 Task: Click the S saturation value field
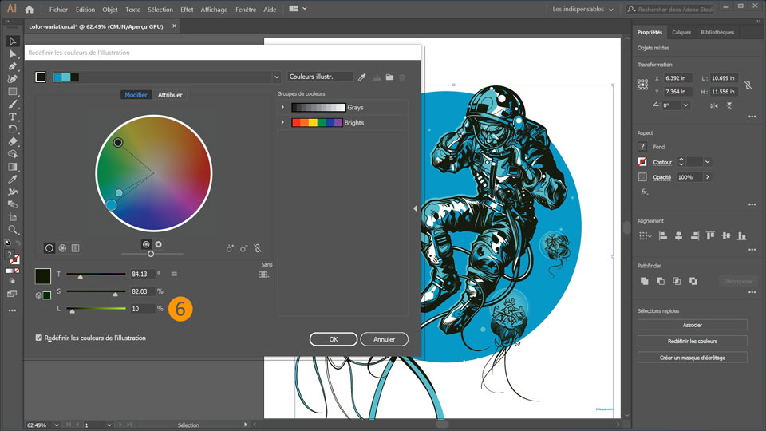(142, 291)
